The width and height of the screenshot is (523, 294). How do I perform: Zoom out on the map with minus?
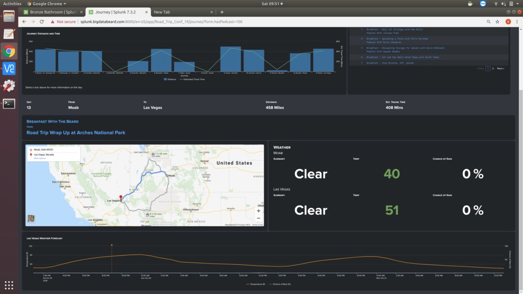[258, 218]
